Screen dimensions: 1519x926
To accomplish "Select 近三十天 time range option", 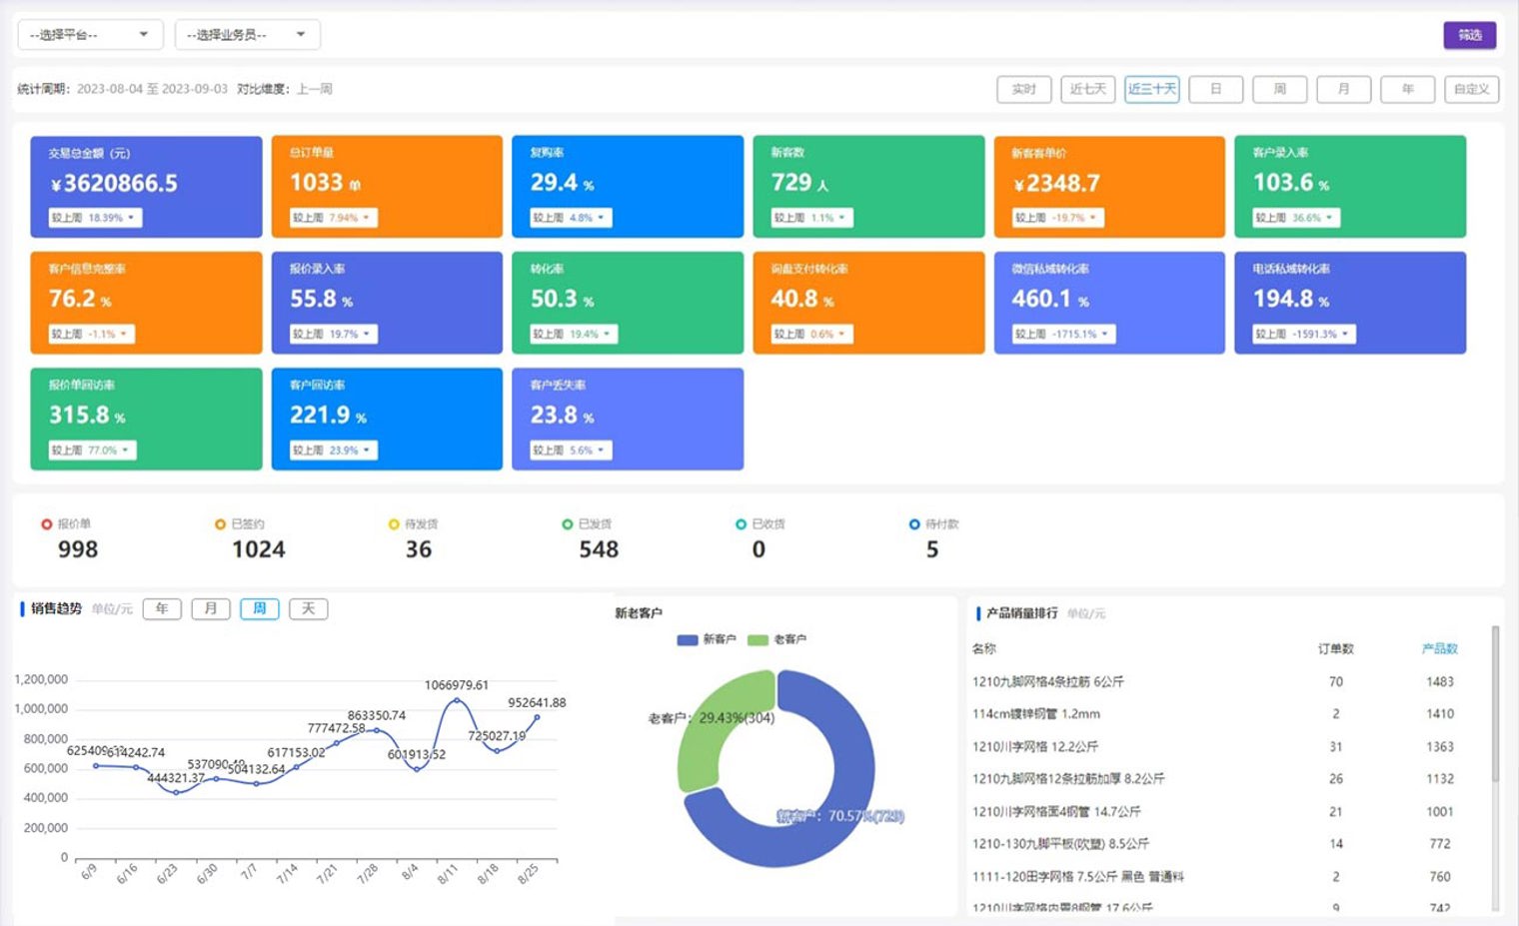I will [x=1151, y=89].
